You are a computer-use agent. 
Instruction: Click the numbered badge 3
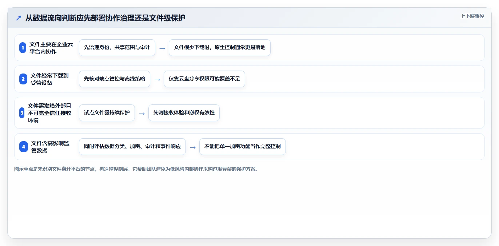(x=22, y=113)
